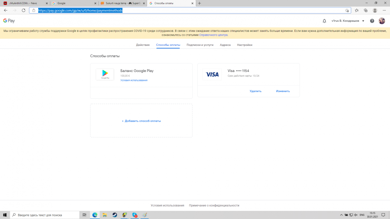The width and height of the screenshot is (390, 219).
Task: Open the Настройки tab
Action: point(245,45)
